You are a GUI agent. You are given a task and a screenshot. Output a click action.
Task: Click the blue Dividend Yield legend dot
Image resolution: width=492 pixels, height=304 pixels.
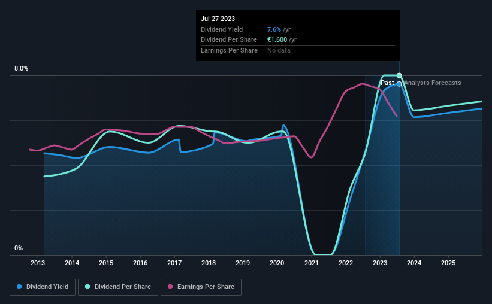pyautogui.click(x=19, y=287)
